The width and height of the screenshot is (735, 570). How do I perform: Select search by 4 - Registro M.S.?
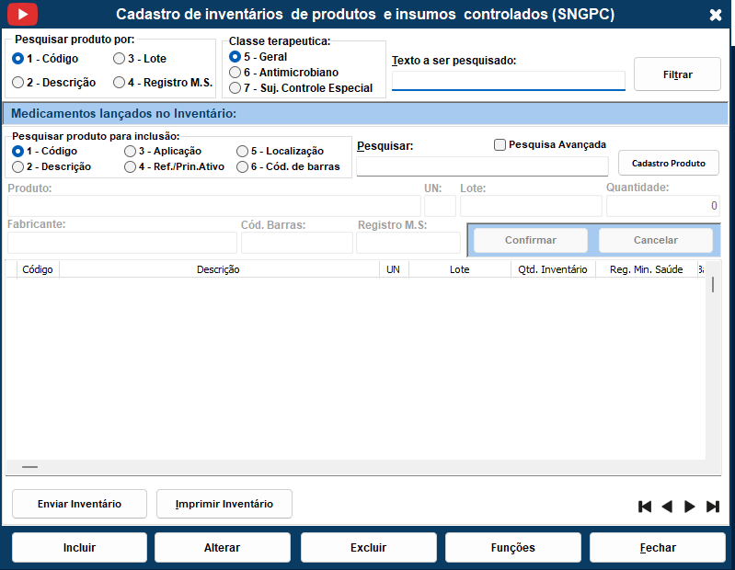120,83
